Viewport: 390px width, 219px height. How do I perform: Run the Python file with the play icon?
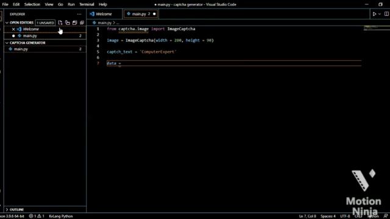374,14
